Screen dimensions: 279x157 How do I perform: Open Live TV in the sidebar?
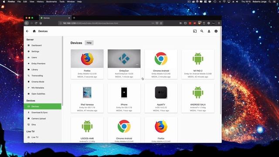(x=43, y=137)
